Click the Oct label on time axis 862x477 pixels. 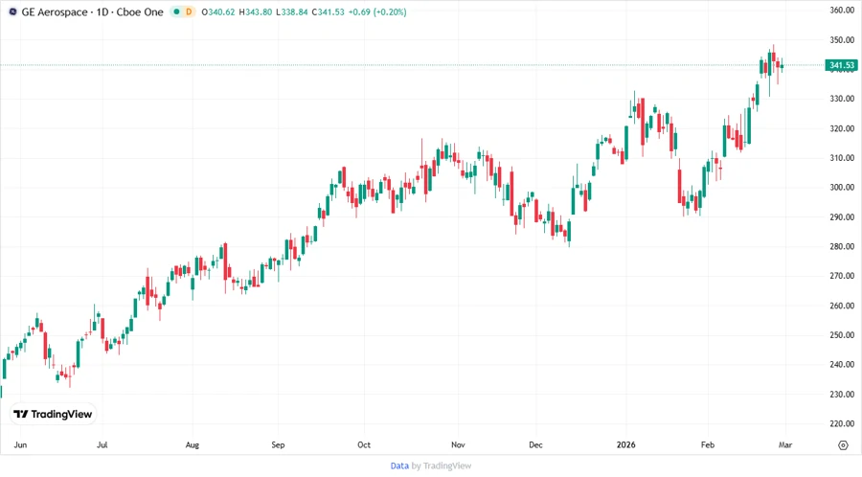pos(364,444)
